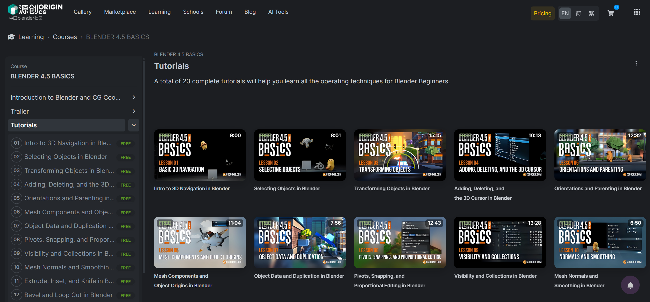Switch language to Traditional Chinese 繁
This screenshot has height=302, width=650.
[x=591, y=13]
